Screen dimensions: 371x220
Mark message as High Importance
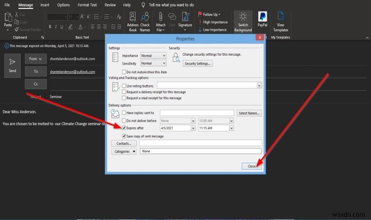[213, 22]
